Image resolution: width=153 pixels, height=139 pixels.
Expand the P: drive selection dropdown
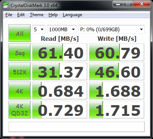[111, 29]
